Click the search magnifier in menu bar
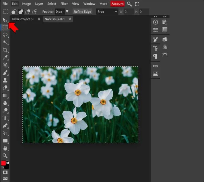This screenshot has height=182, width=204. [x=129, y=4]
